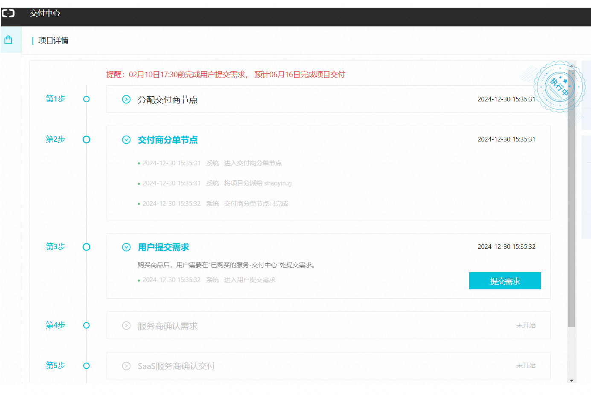Click 未开始 status of 服务商确认需求
Image resolution: width=591 pixels, height=395 pixels.
pyautogui.click(x=526, y=325)
